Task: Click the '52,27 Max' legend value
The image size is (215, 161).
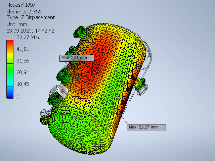Action: 28,38
